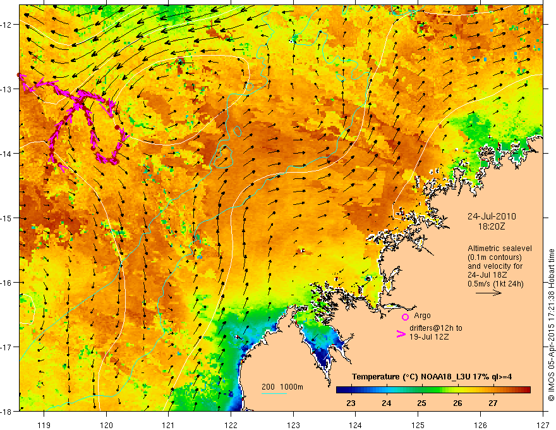
Task: Click the velocity scale arrow in the legend
Action: point(488,293)
